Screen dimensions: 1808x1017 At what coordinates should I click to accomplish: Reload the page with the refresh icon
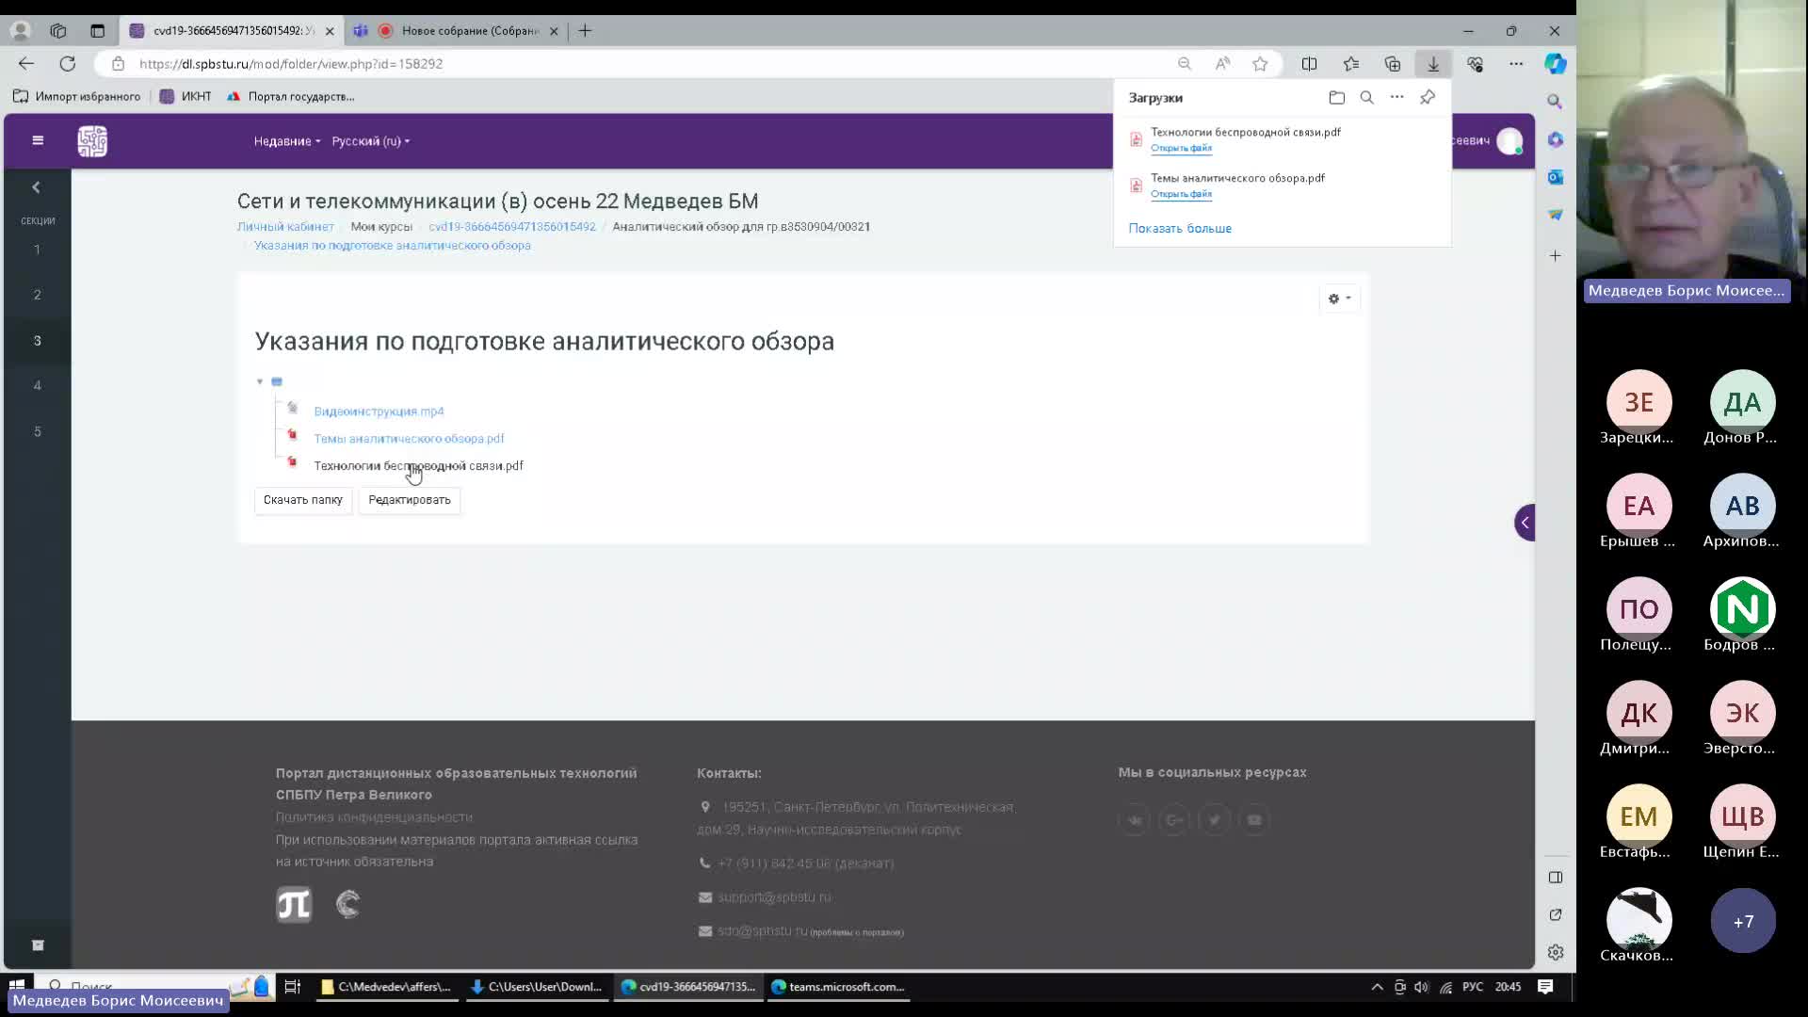point(68,63)
